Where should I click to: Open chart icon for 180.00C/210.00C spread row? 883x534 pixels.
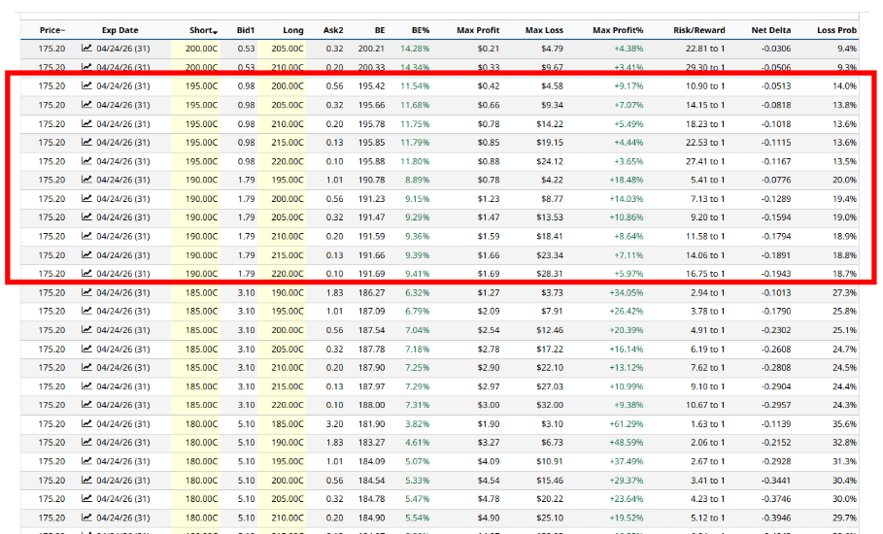86,517
